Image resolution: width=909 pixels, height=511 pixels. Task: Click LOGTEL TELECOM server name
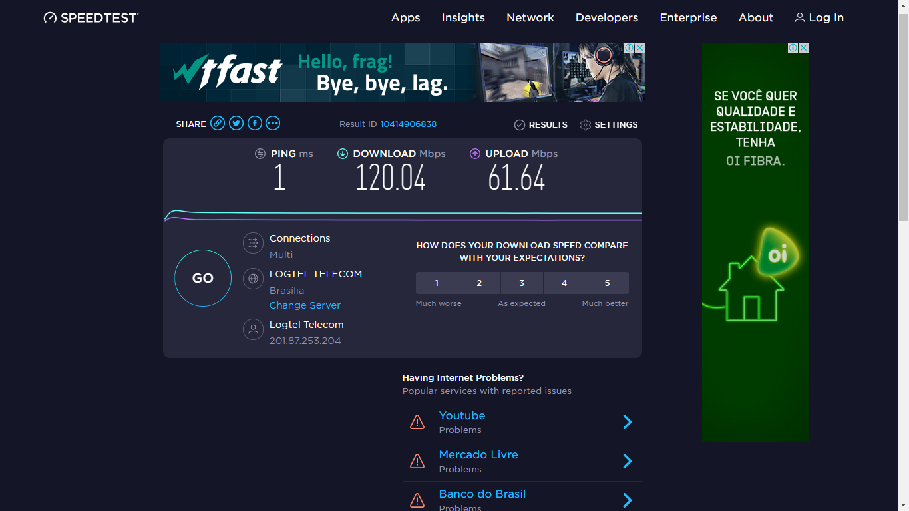click(316, 274)
